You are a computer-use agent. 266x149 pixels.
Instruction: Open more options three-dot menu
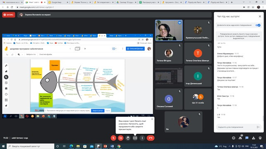(142, 138)
